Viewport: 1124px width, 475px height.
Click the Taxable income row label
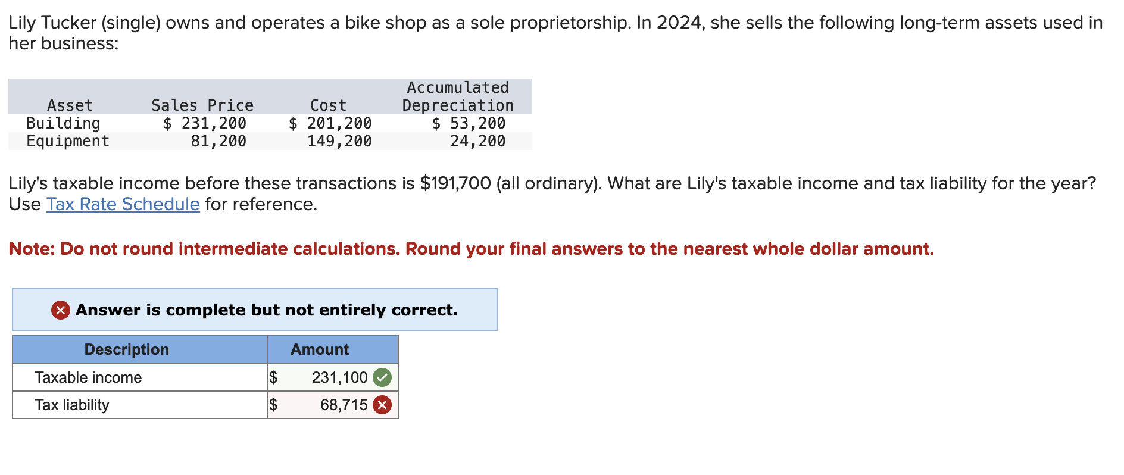(89, 377)
